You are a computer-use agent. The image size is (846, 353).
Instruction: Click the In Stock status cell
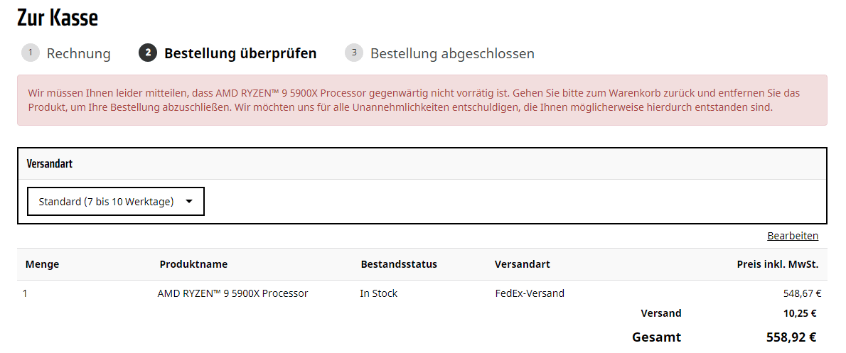point(379,294)
